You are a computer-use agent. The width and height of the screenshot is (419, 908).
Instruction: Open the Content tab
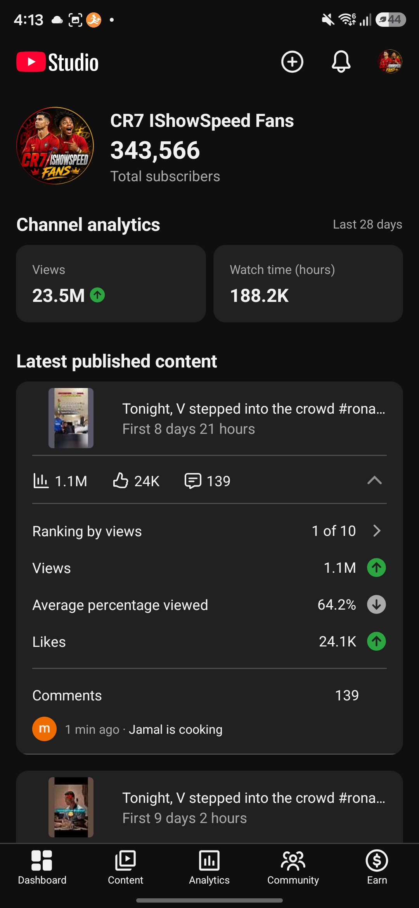pyautogui.click(x=126, y=867)
